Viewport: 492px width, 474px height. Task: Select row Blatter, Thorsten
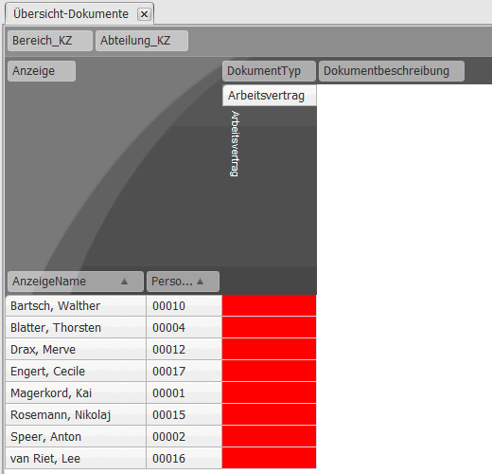tap(76, 328)
